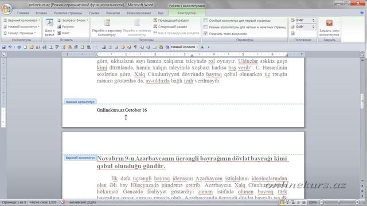Switch to Web Layout view icon
367x206 pixels.
point(293,203)
